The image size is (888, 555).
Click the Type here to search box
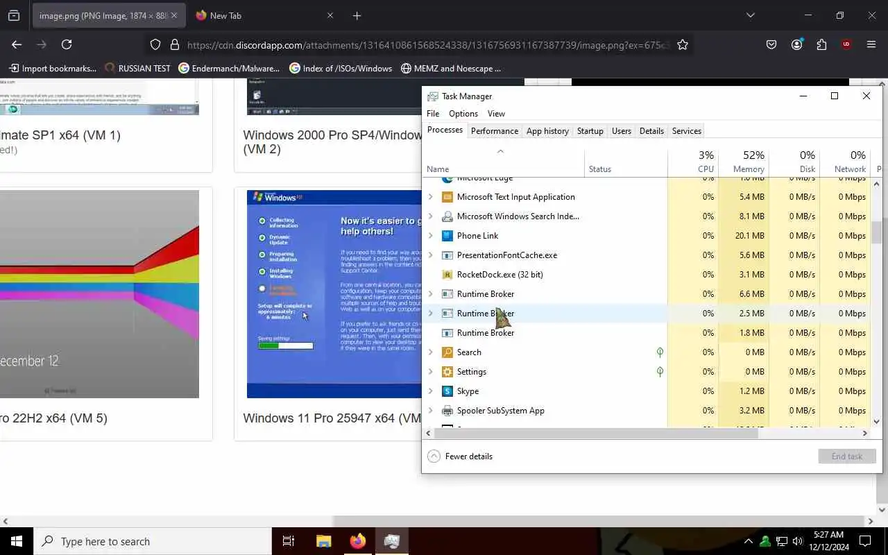coord(153,541)
